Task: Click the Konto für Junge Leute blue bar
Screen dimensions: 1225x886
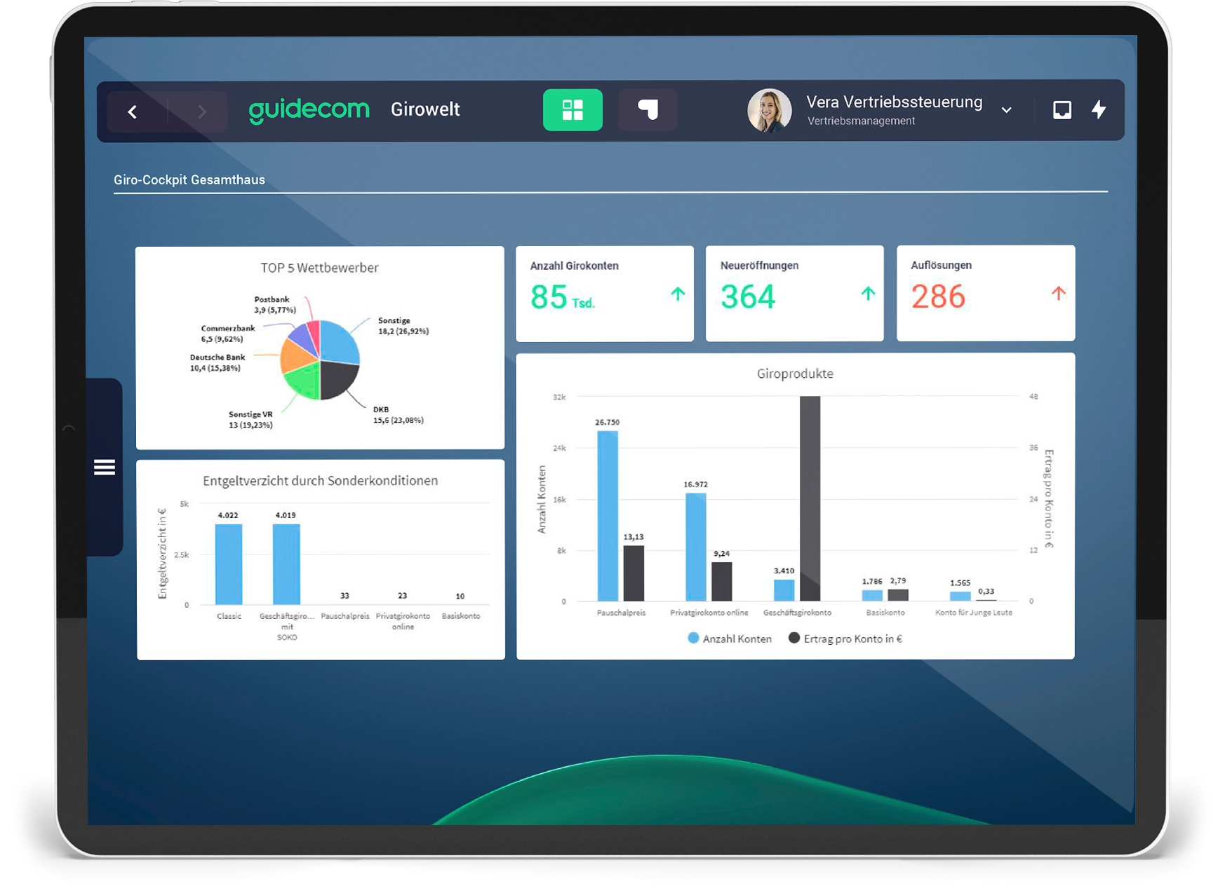Action: 960,597
